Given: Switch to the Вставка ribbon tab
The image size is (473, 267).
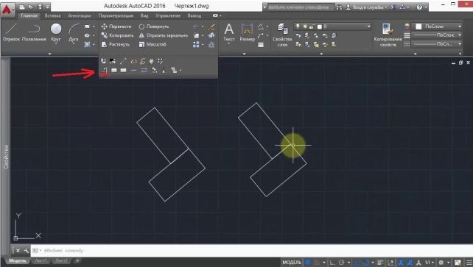Looking at the screenshot, I should (52, 15).
